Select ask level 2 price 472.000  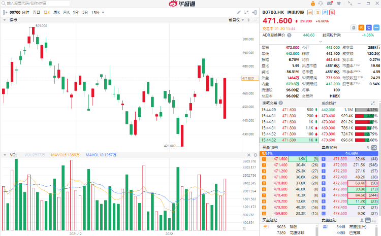point(340,165)
